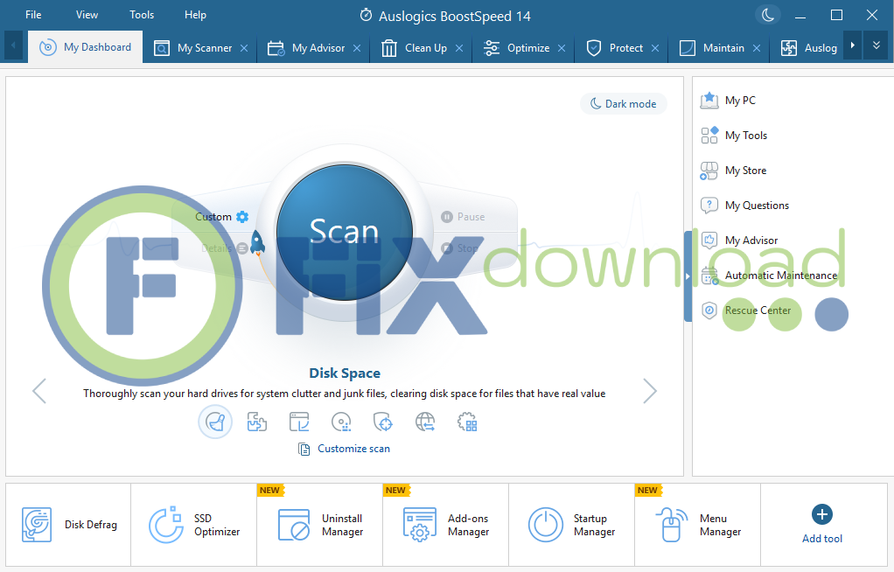
Task: Select the puzzle-piece scan category icon
Action: (257, 422)
